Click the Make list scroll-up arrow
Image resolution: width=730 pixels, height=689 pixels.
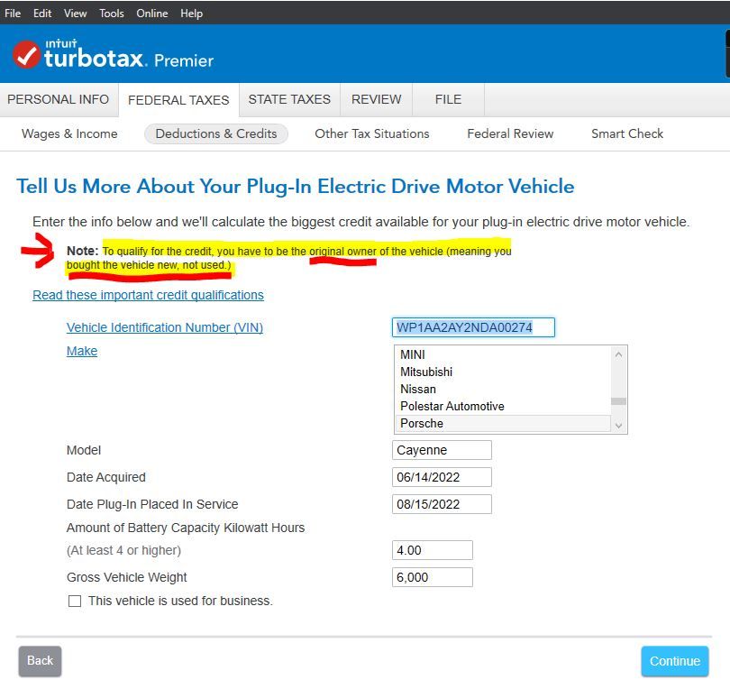click(x=619, y=354)
